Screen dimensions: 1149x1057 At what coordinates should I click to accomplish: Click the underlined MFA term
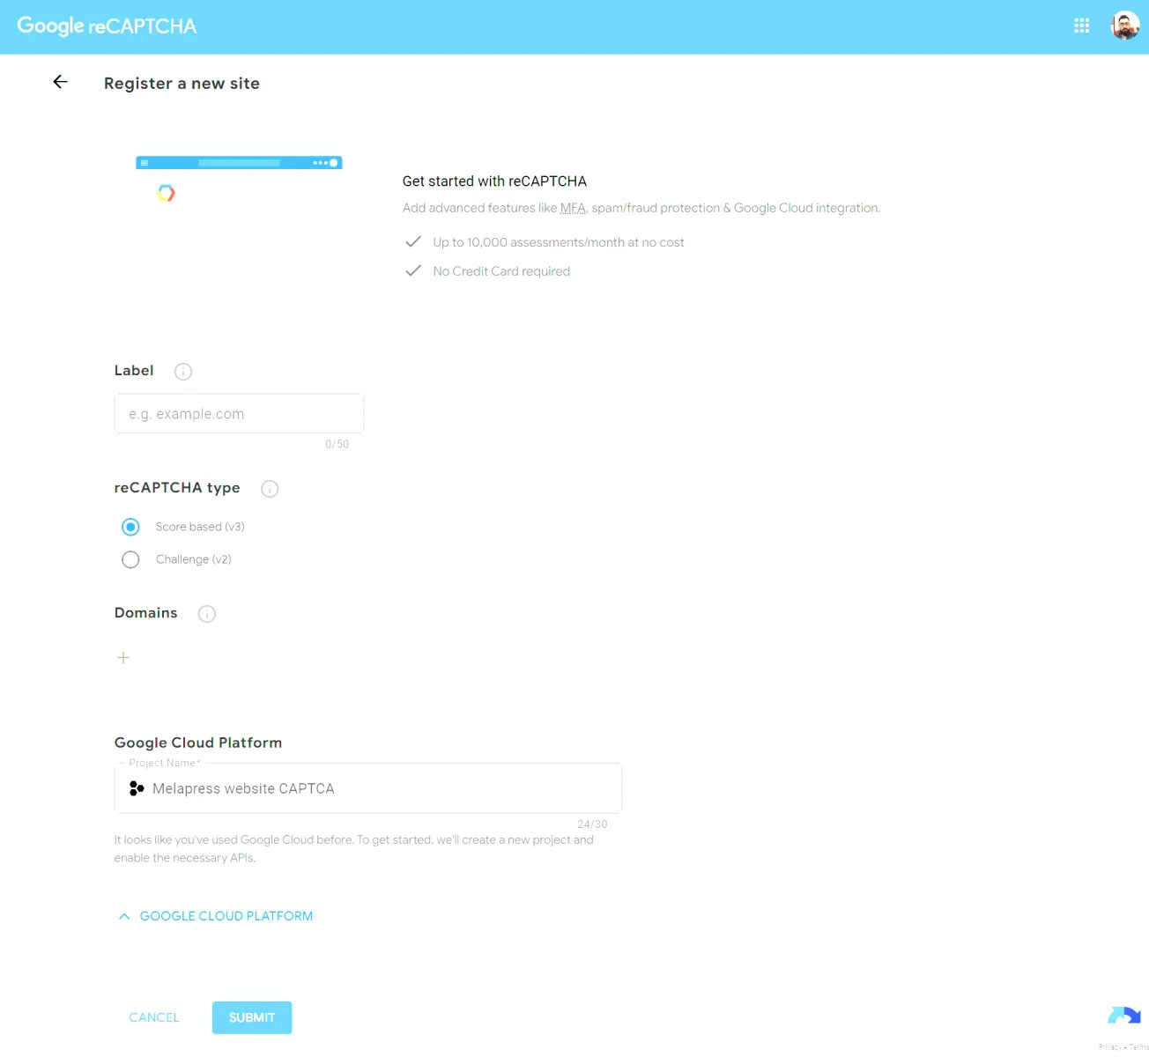point(573,208)
